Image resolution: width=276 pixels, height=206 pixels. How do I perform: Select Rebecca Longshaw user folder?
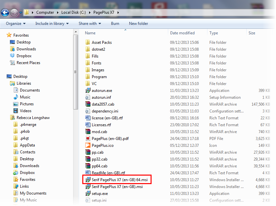click(33, 118)
